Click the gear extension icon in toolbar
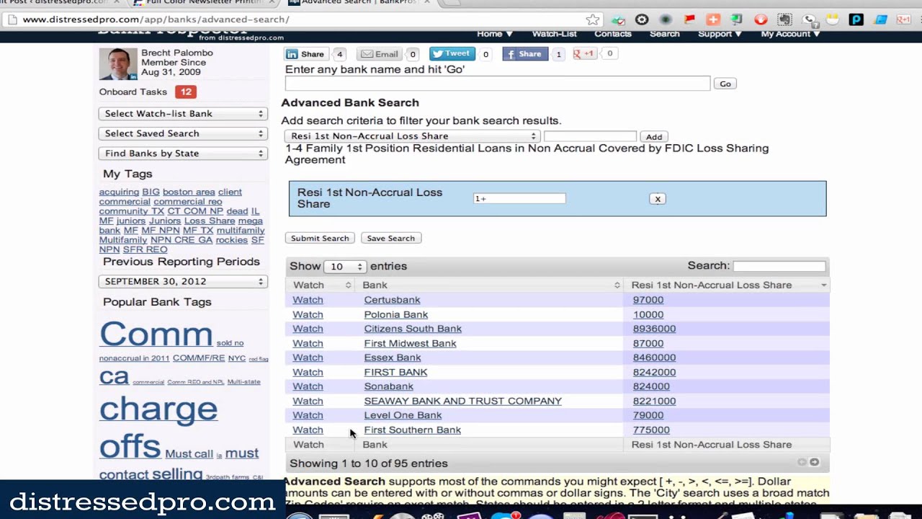 [x=642, y=19]
